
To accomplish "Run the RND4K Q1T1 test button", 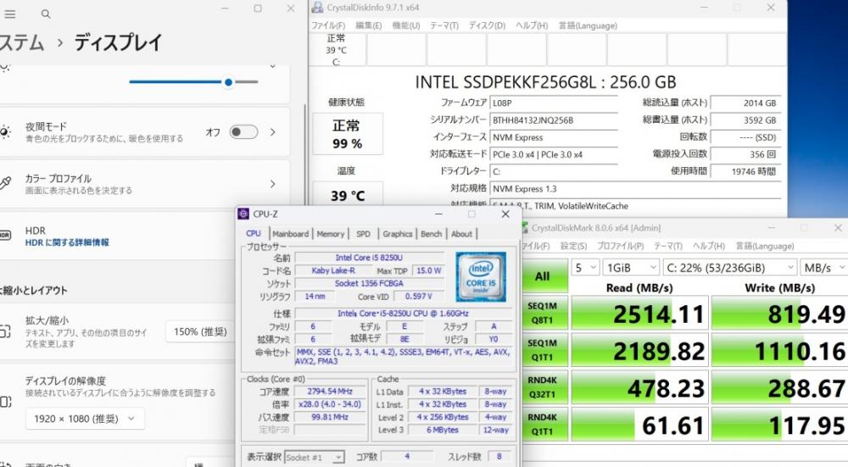I will tap(543, 425).
